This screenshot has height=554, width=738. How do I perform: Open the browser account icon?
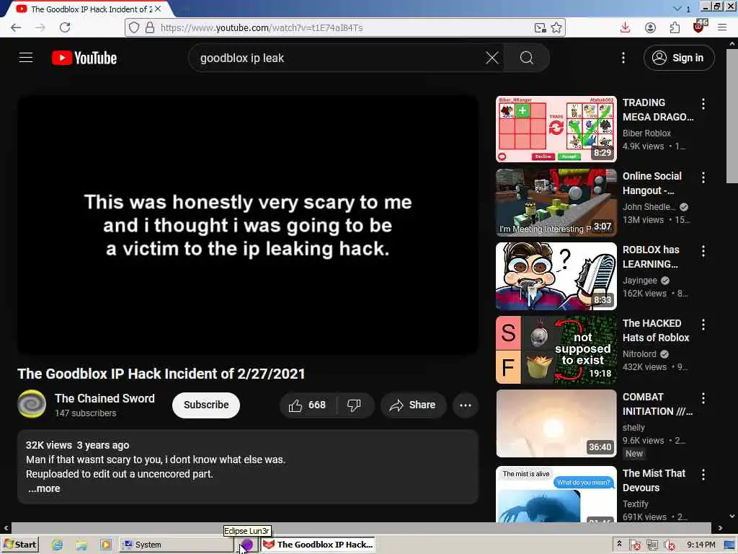pos(650,28)
